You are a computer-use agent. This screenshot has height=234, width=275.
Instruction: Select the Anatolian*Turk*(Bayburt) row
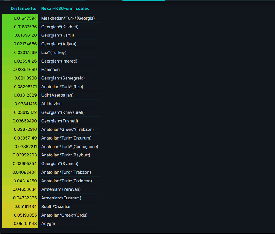[x=51, y=155]
